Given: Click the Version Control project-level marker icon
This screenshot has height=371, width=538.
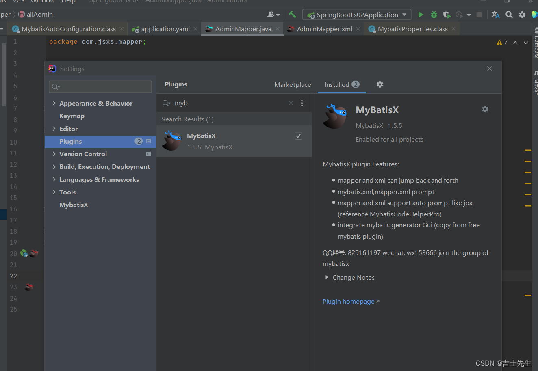Looking at the screenshot, I should tap(148, 154).
